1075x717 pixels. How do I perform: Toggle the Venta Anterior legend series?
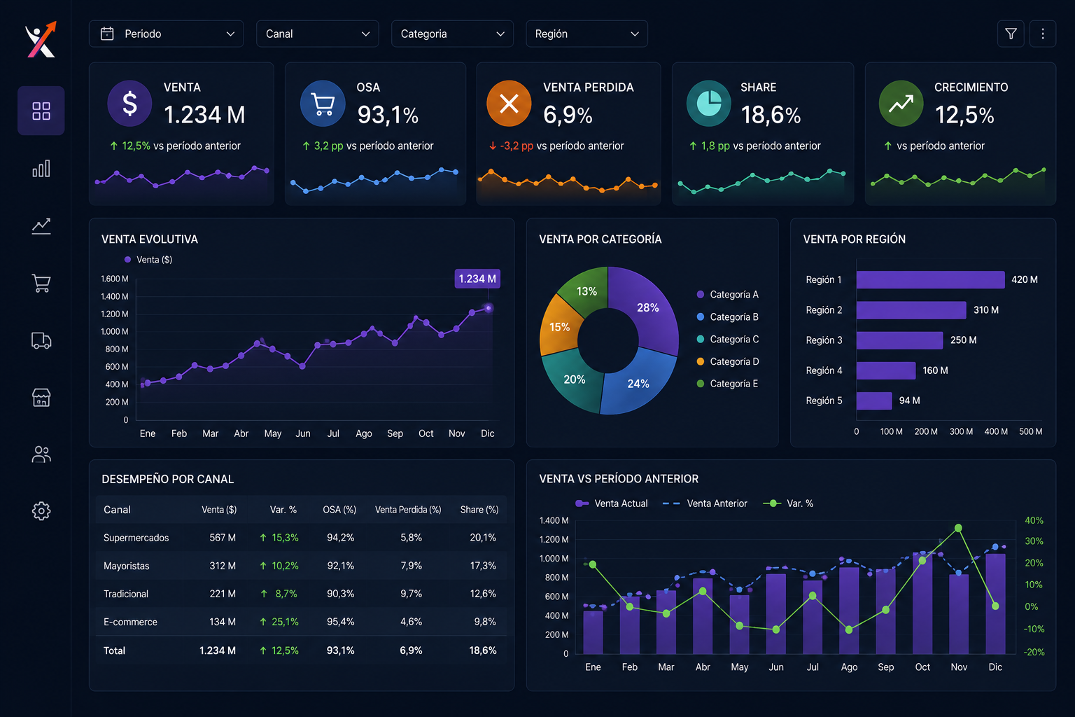pyautogui.click(x=705, y=503)
